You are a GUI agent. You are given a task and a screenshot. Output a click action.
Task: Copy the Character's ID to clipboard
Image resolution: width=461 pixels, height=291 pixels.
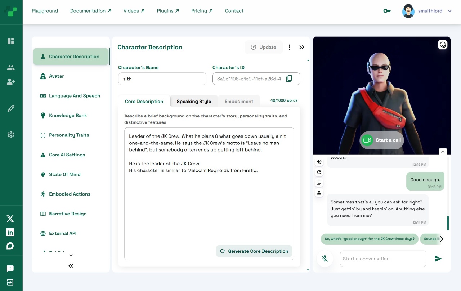(289, 79)
